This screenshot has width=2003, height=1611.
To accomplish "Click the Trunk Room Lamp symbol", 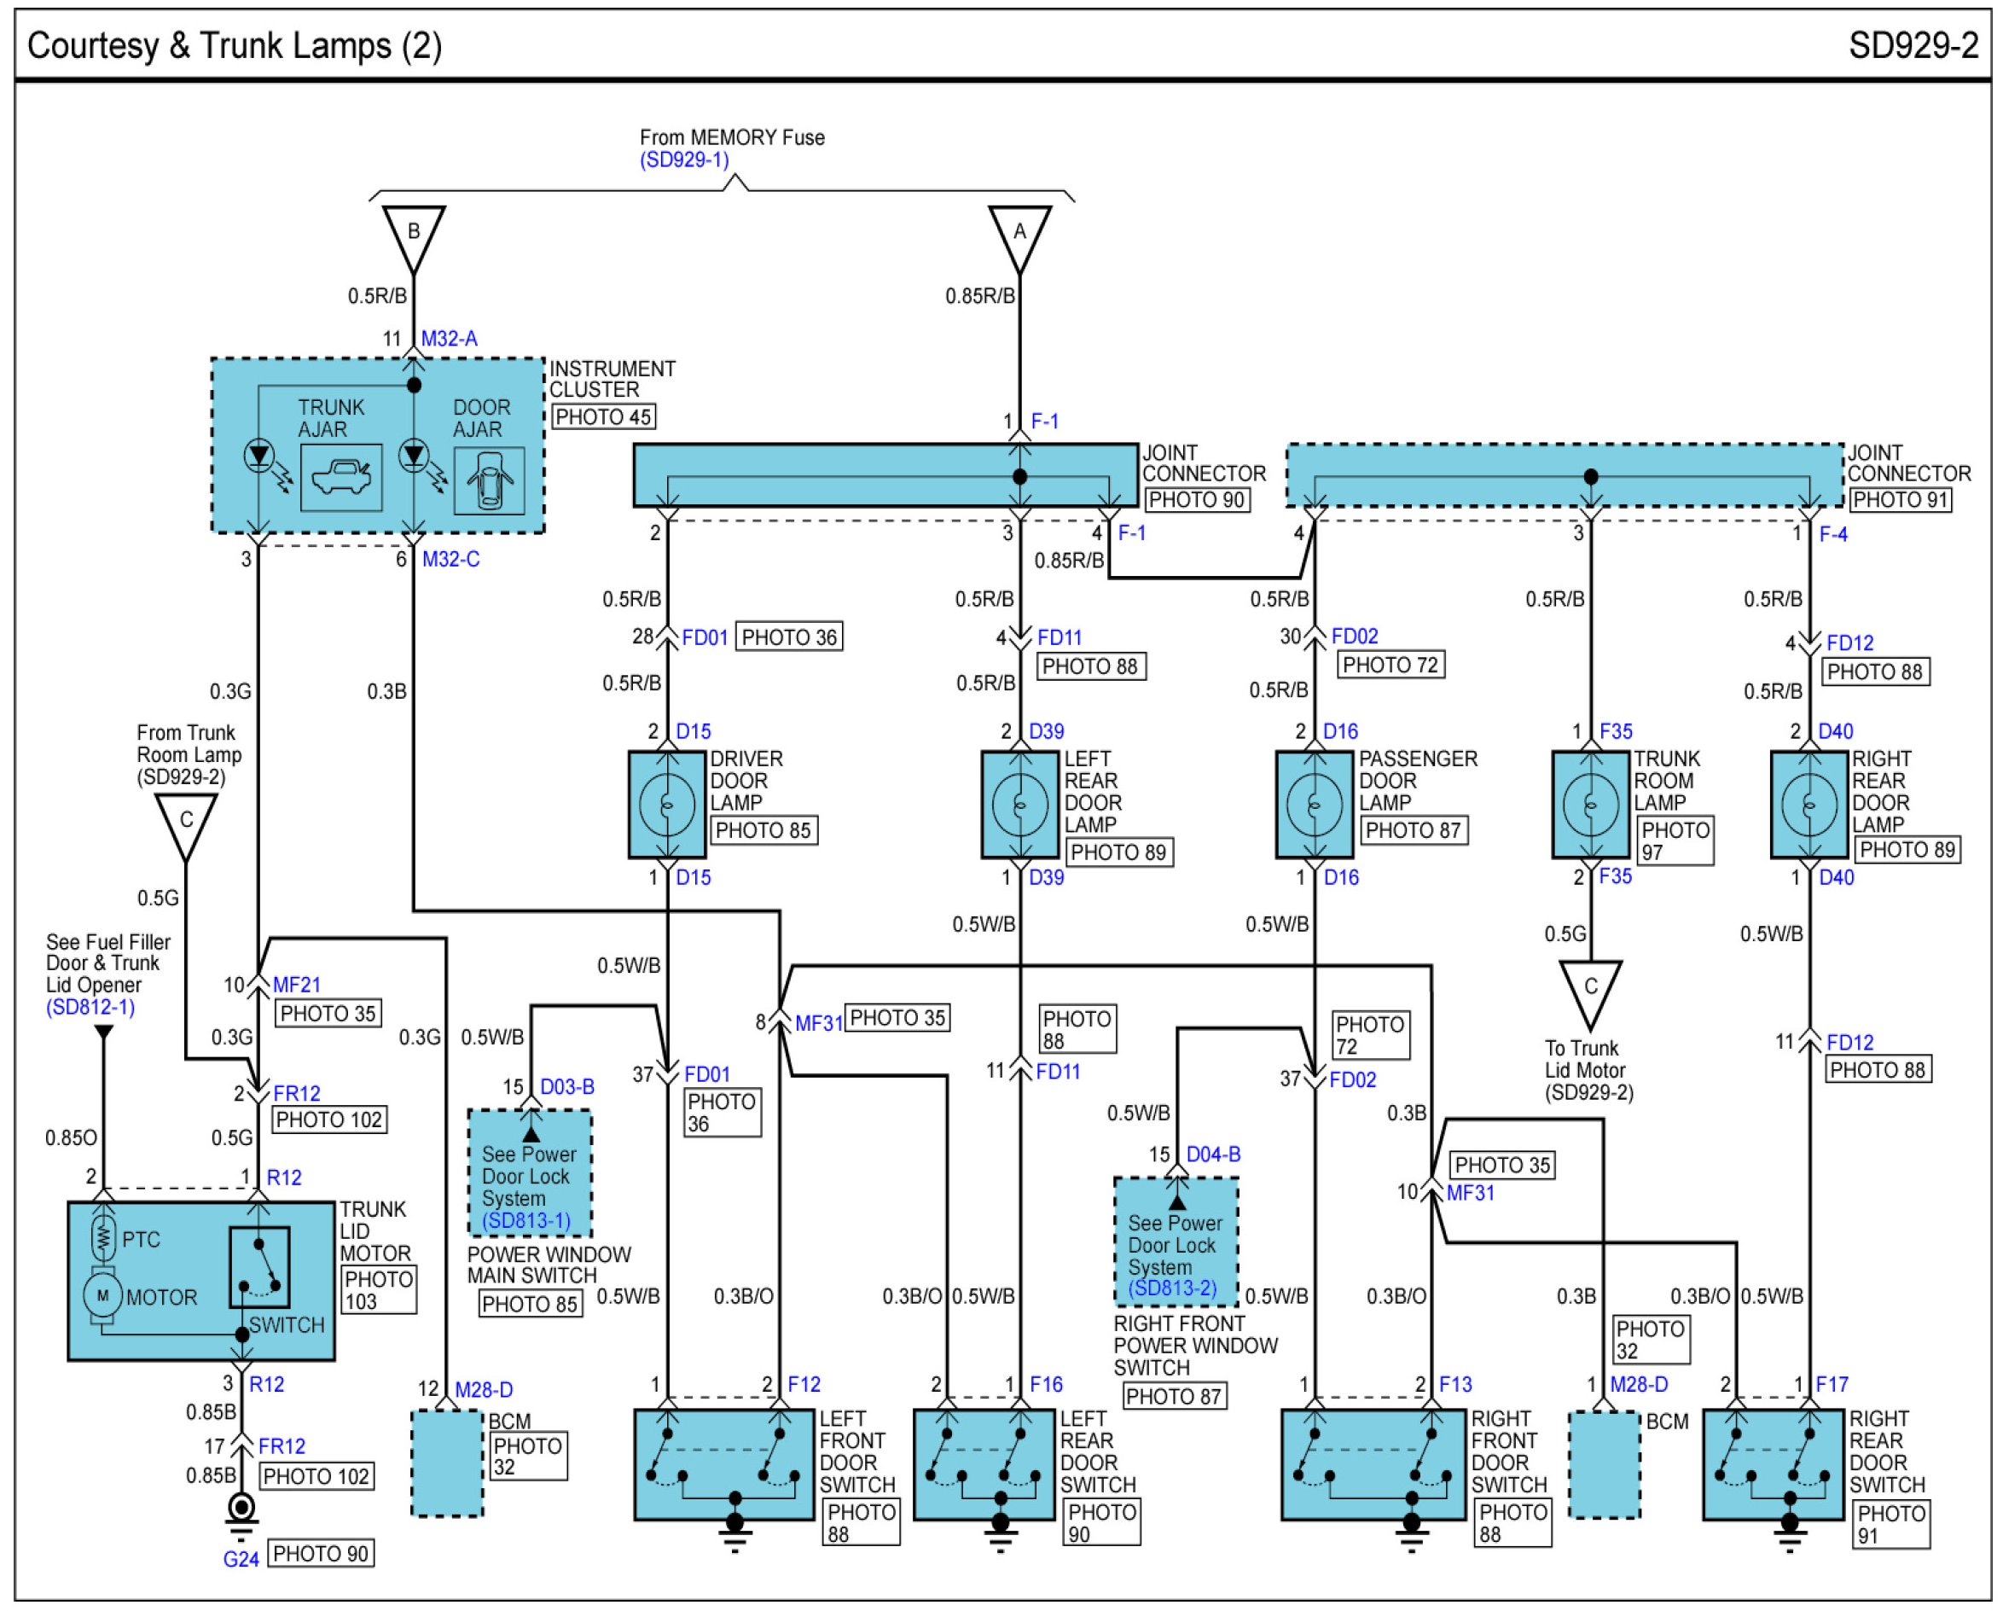I will pyautogui.click(x=1590, y=805).
